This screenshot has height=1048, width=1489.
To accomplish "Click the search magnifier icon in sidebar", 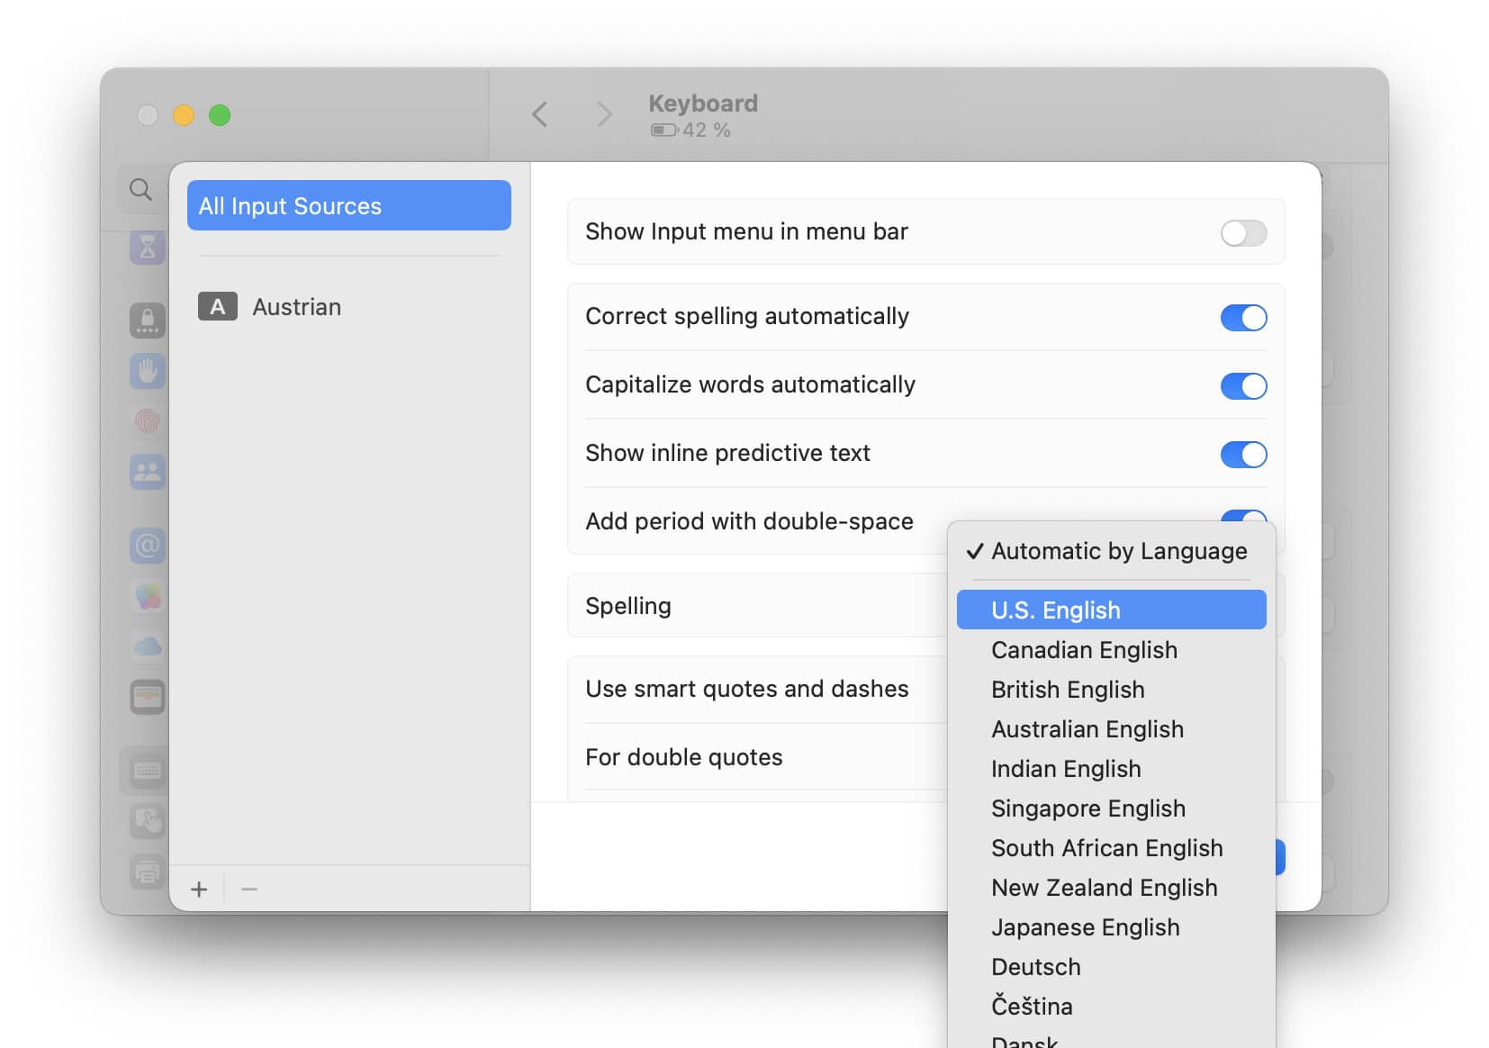I will point(140,189).
